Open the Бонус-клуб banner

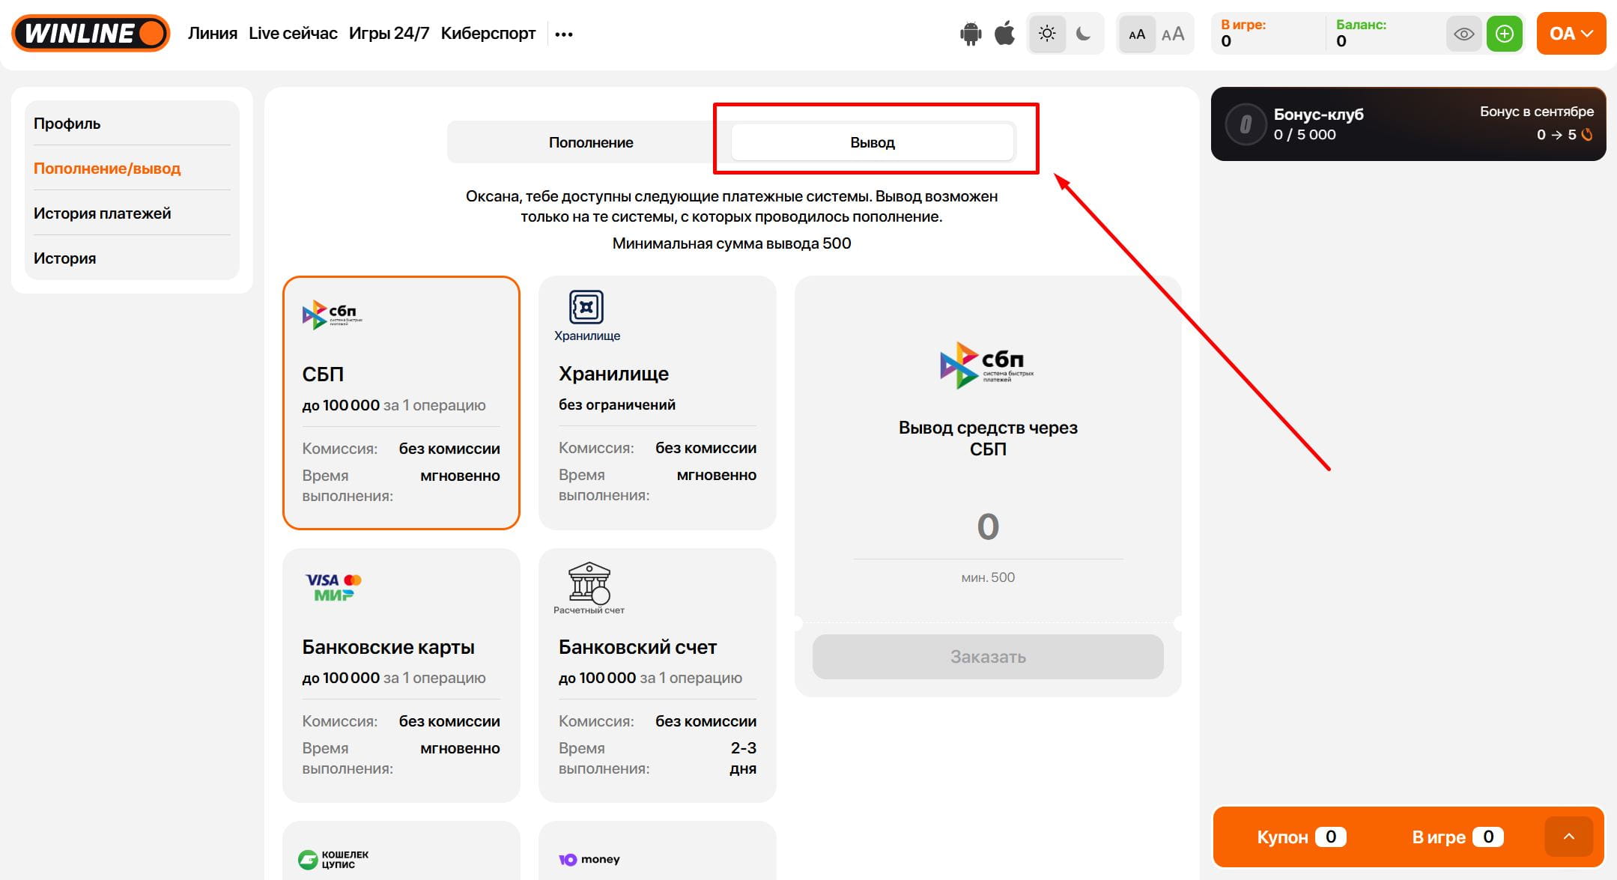1408,124
